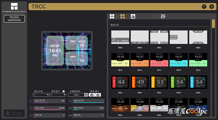The width and height of the screenshot is (218, 120).
Task: Select the FROZEN WARFRAME device button
Action: (14, 19)
